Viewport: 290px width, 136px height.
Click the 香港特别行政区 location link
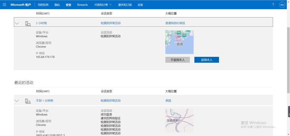coord(175,23)
